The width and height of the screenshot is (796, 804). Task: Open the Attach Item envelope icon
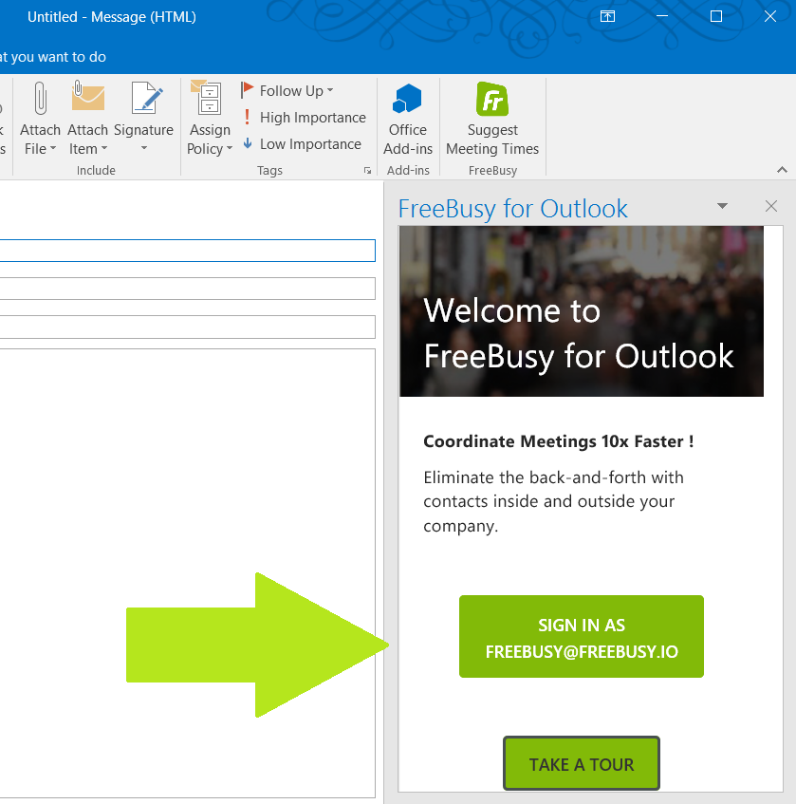click(87, 96)
